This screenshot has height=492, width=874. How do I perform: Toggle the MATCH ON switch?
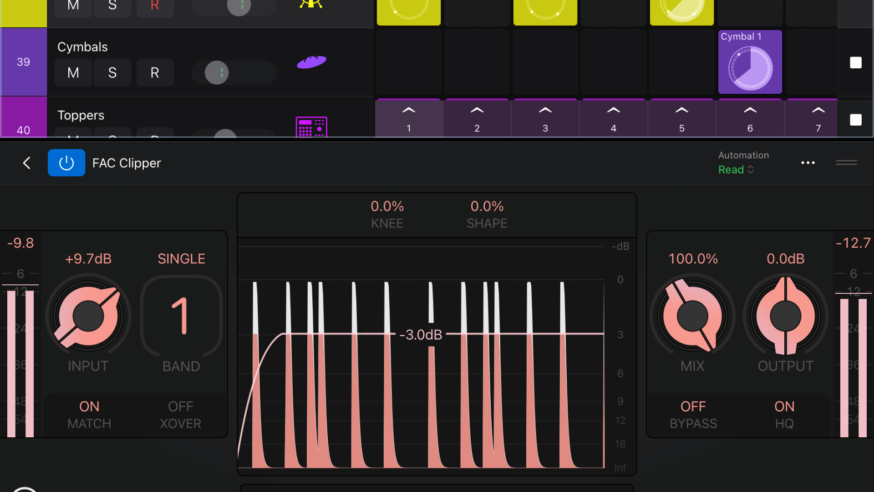click(89, 415)
